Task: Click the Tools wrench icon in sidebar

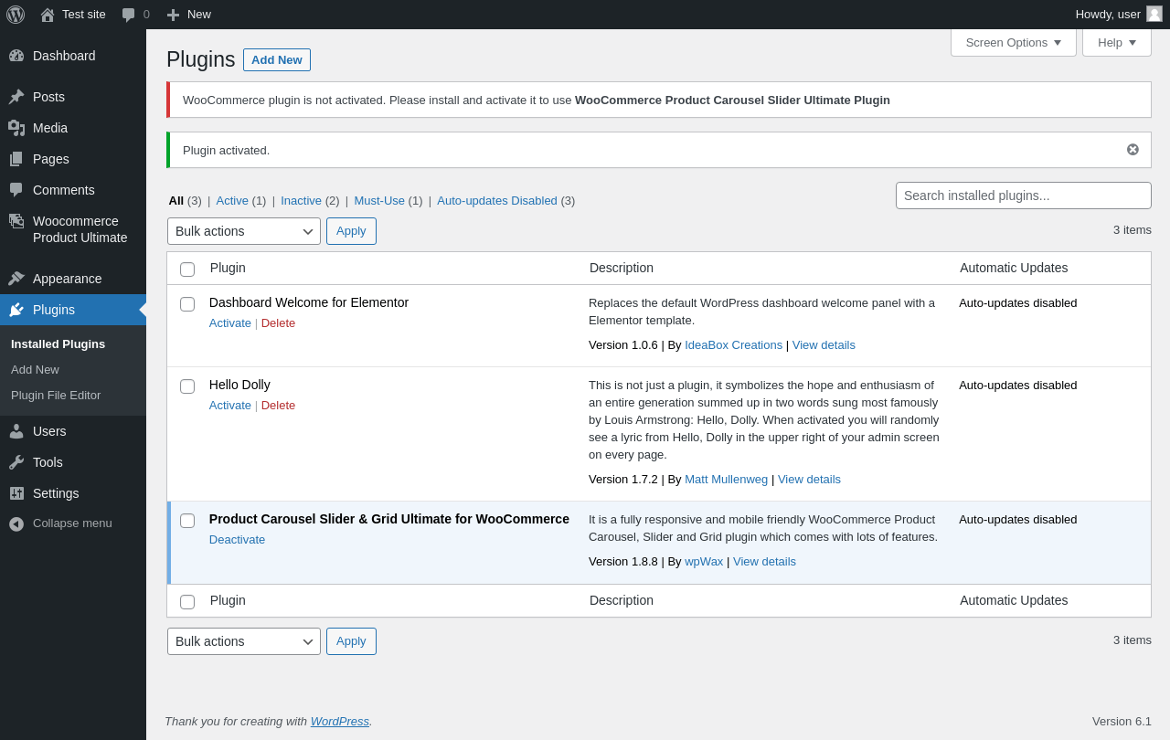Action: click(16, 462)
